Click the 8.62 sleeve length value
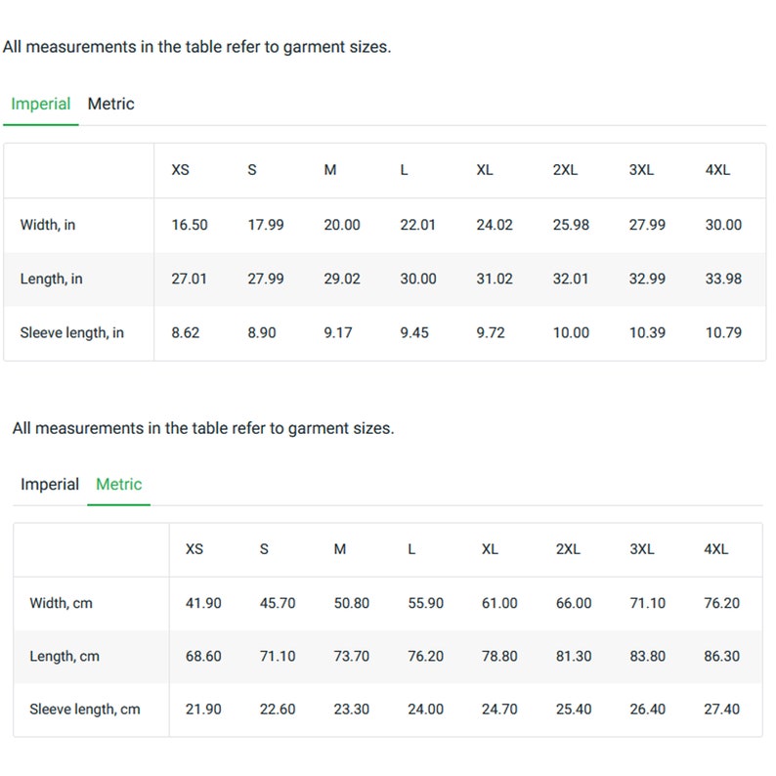This screenshot has height=776, width=776. [x=186, y=332]
